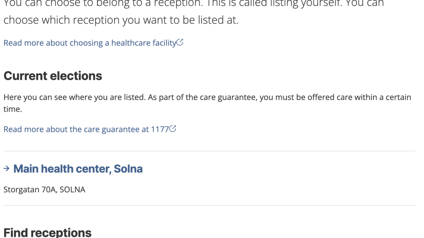Click the Storgatan 70A, SOLNA address text

(44, 189)
